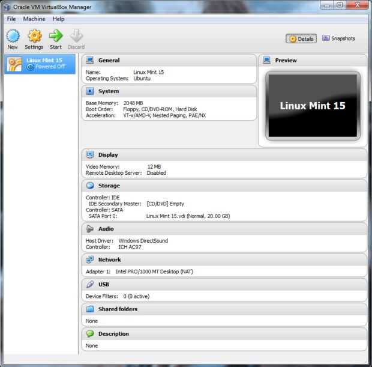Click 'Windows DirectSound' host driver value
This screenshot has height=367, width=372.
click(143, 241)
